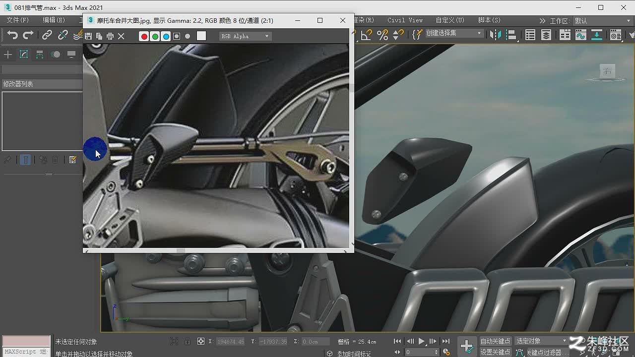635x357 pixels.
Task: Click the 设置关键点 Set Key button
Action: (495, 352)
